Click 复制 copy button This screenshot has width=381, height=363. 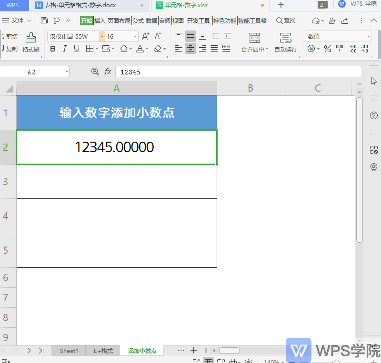(x=10, y=49)
